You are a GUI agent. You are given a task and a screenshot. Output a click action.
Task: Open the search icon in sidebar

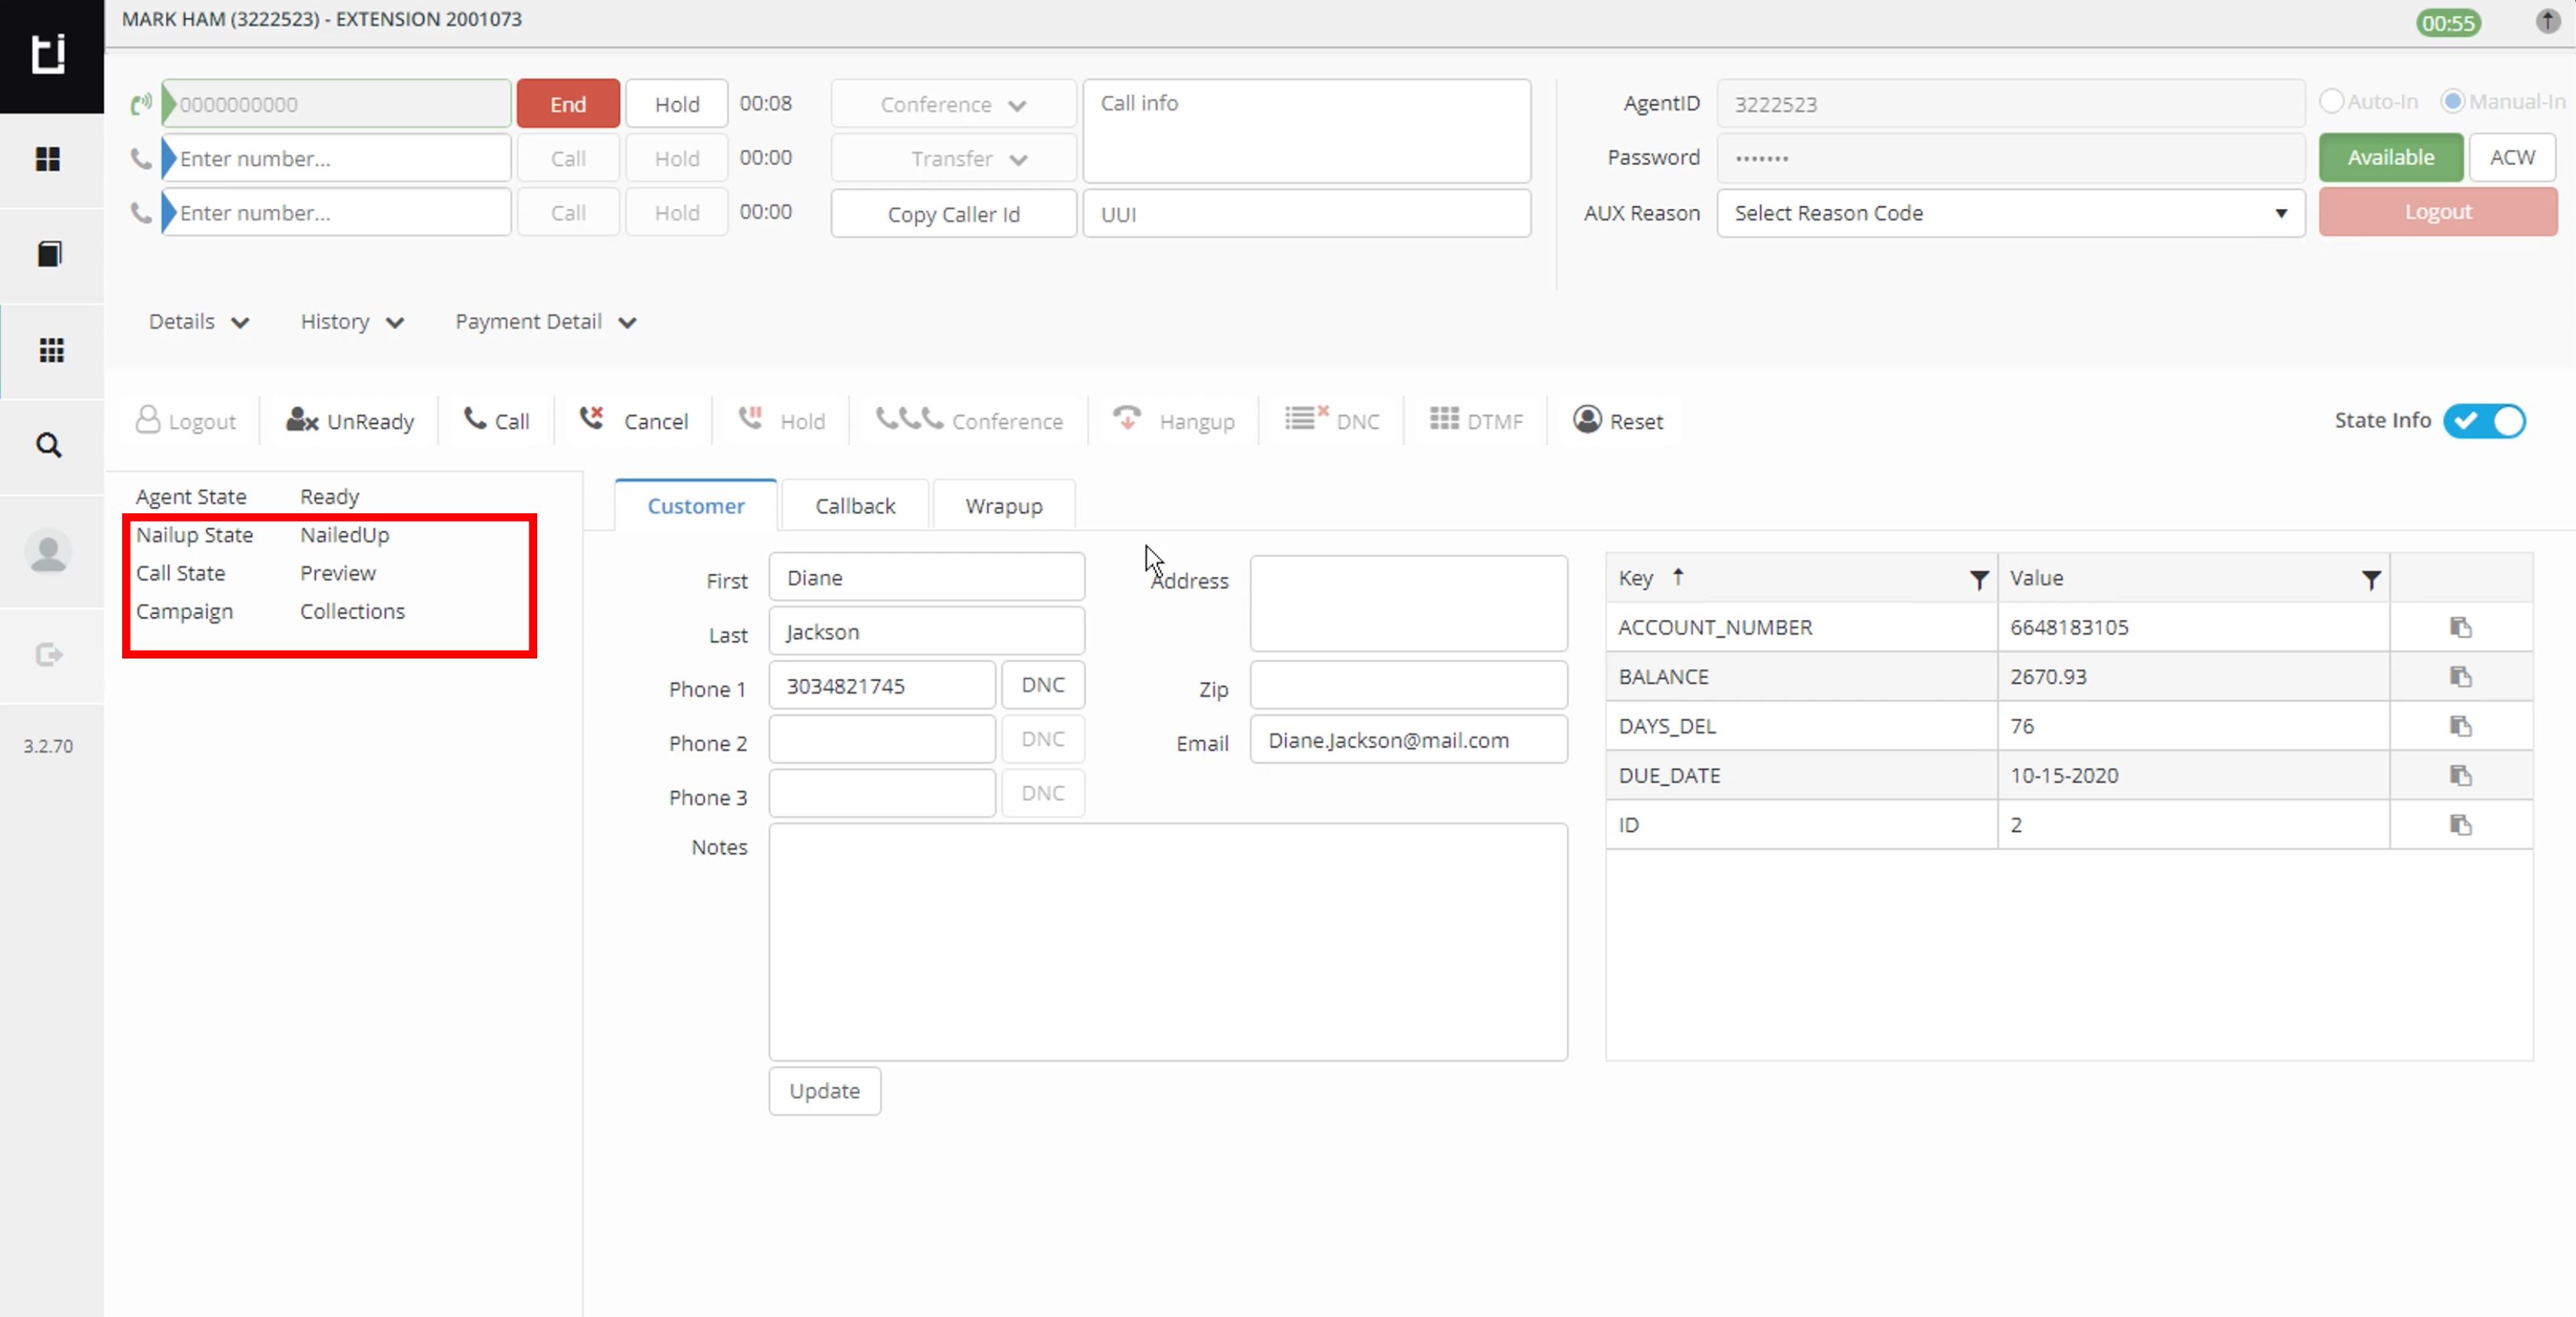click(x=49, y=445)
